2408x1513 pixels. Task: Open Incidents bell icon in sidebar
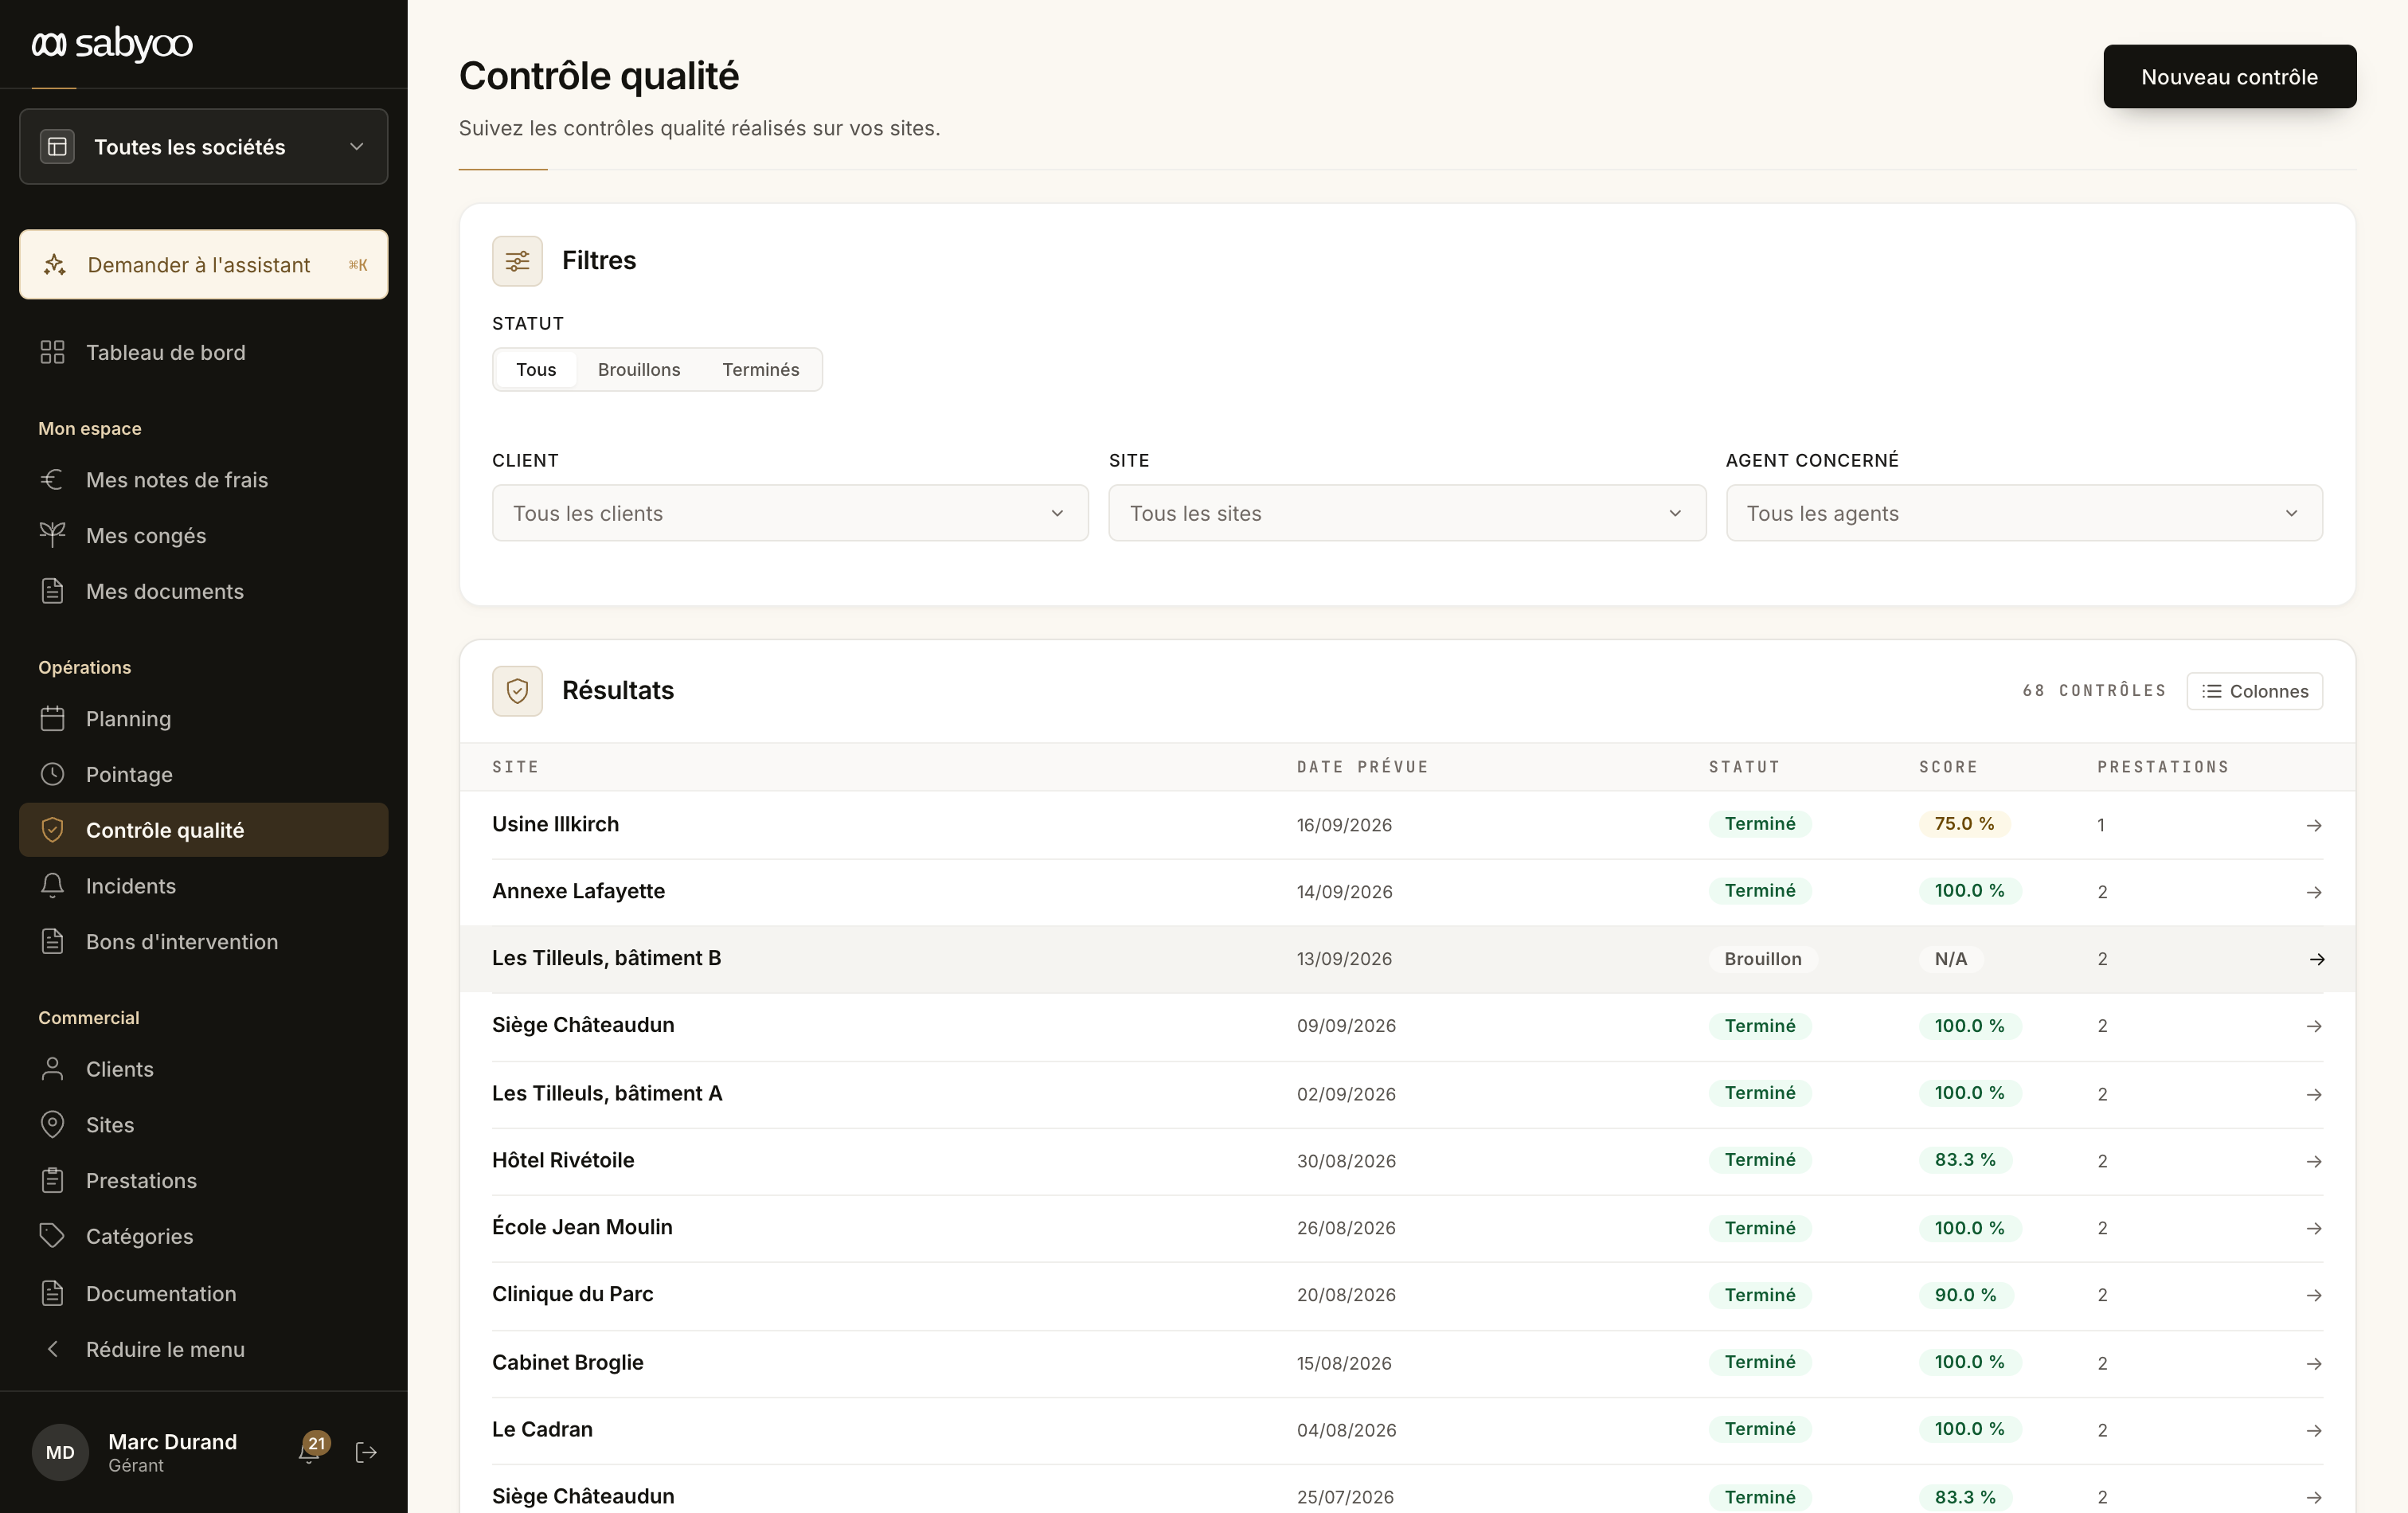click(52, 885)
